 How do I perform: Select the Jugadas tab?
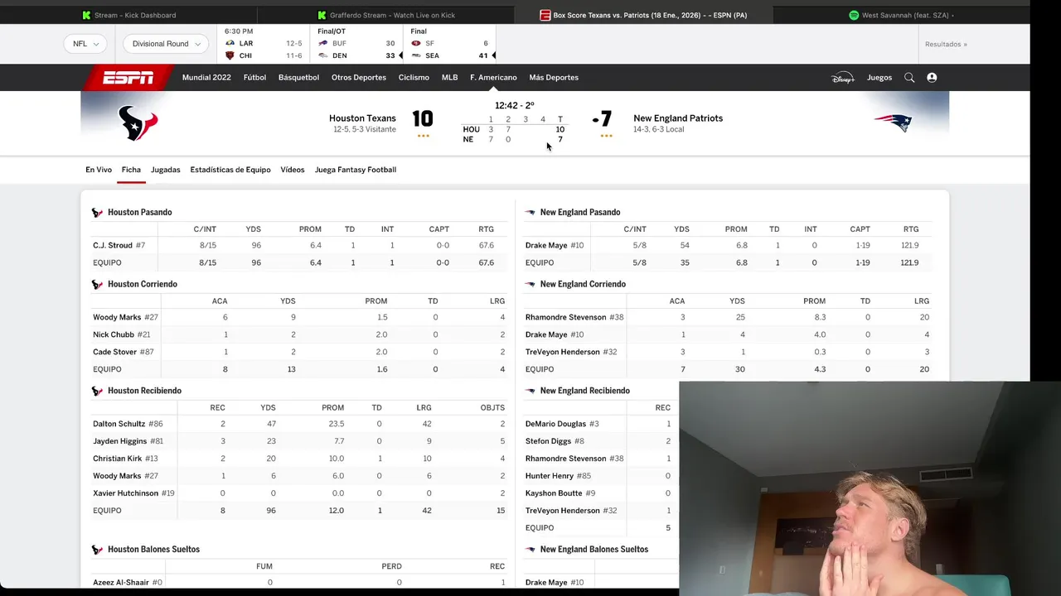click(166, 170)
